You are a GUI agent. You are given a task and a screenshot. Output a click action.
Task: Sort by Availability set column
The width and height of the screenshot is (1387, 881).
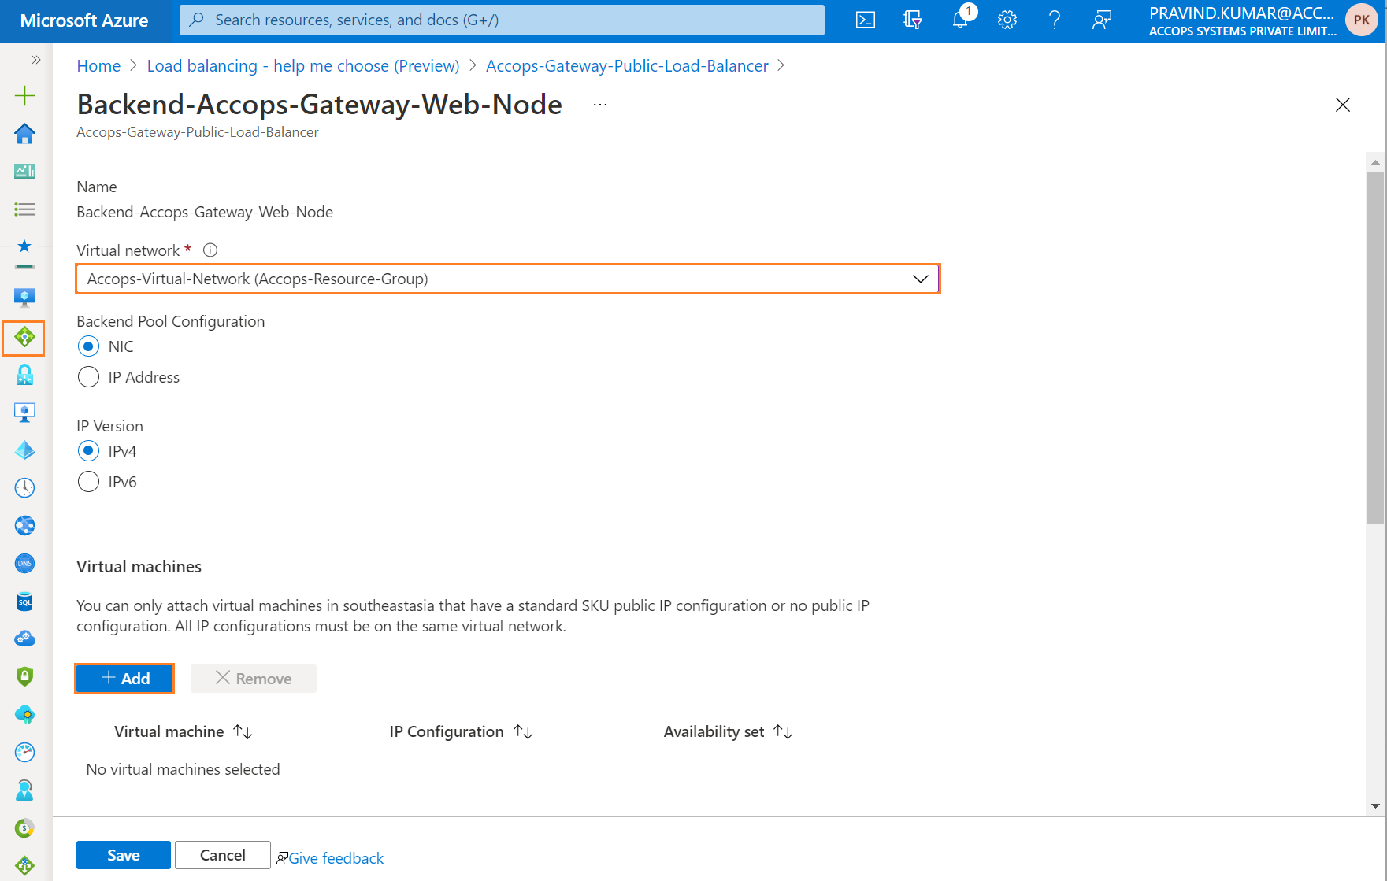coord(728,732)
